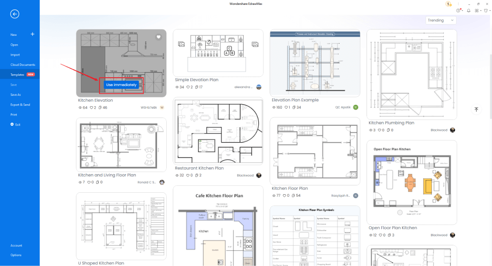
Task: Select the Templates sidebar item
Action: [x=20, y=75]
